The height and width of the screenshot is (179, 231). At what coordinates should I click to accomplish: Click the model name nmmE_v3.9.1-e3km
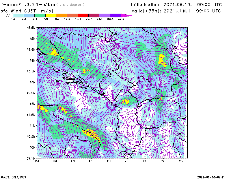(31, 5)
